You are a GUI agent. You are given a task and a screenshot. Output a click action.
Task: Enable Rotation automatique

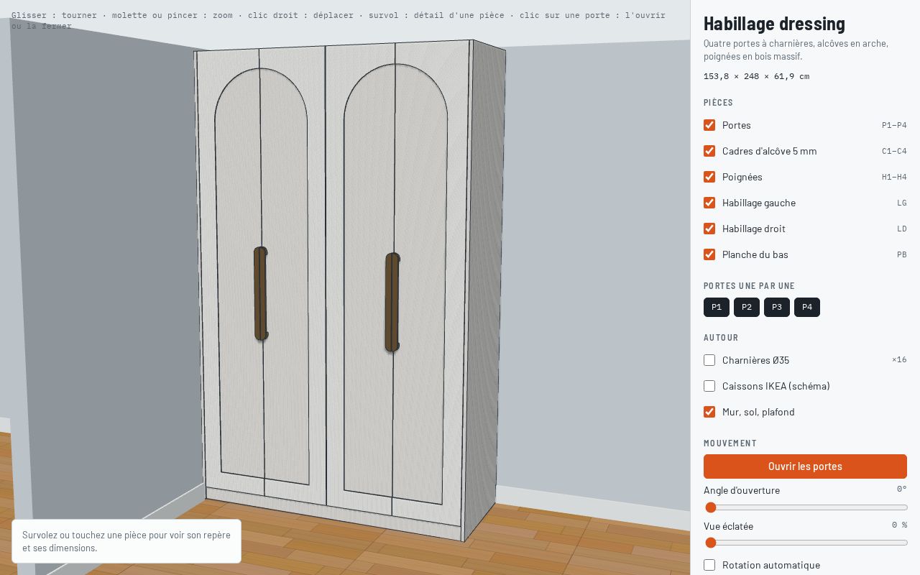[709, 565]
